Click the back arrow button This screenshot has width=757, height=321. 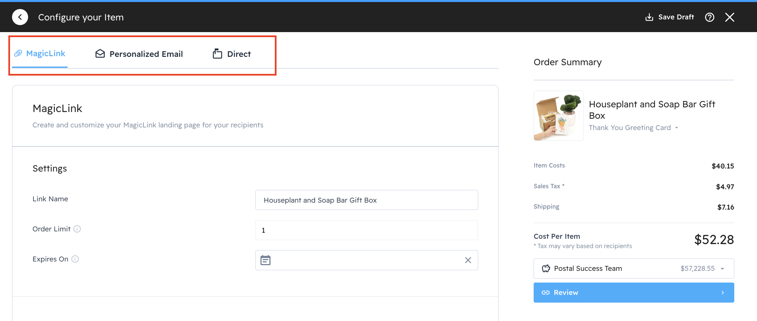20,17
